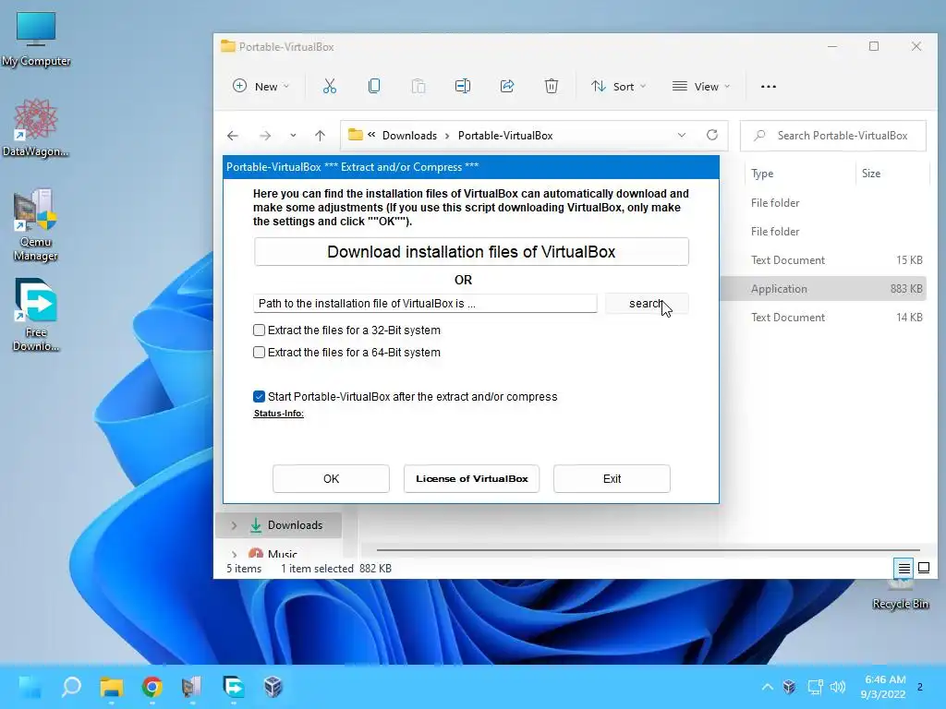The height and width of the screenshot is (709, 946).
Task: Open the Sort dropdown menu
Action: pyautogui.click(x=618, y=86)
